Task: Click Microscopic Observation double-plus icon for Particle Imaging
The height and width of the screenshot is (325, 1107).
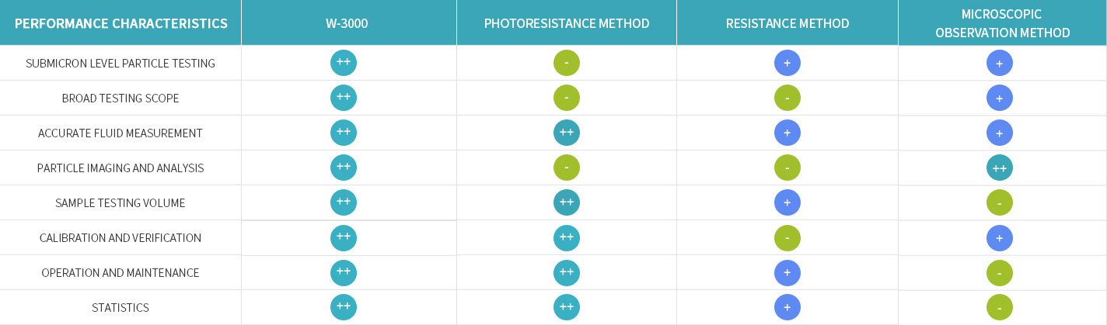Action: [x=1000, y=168]
